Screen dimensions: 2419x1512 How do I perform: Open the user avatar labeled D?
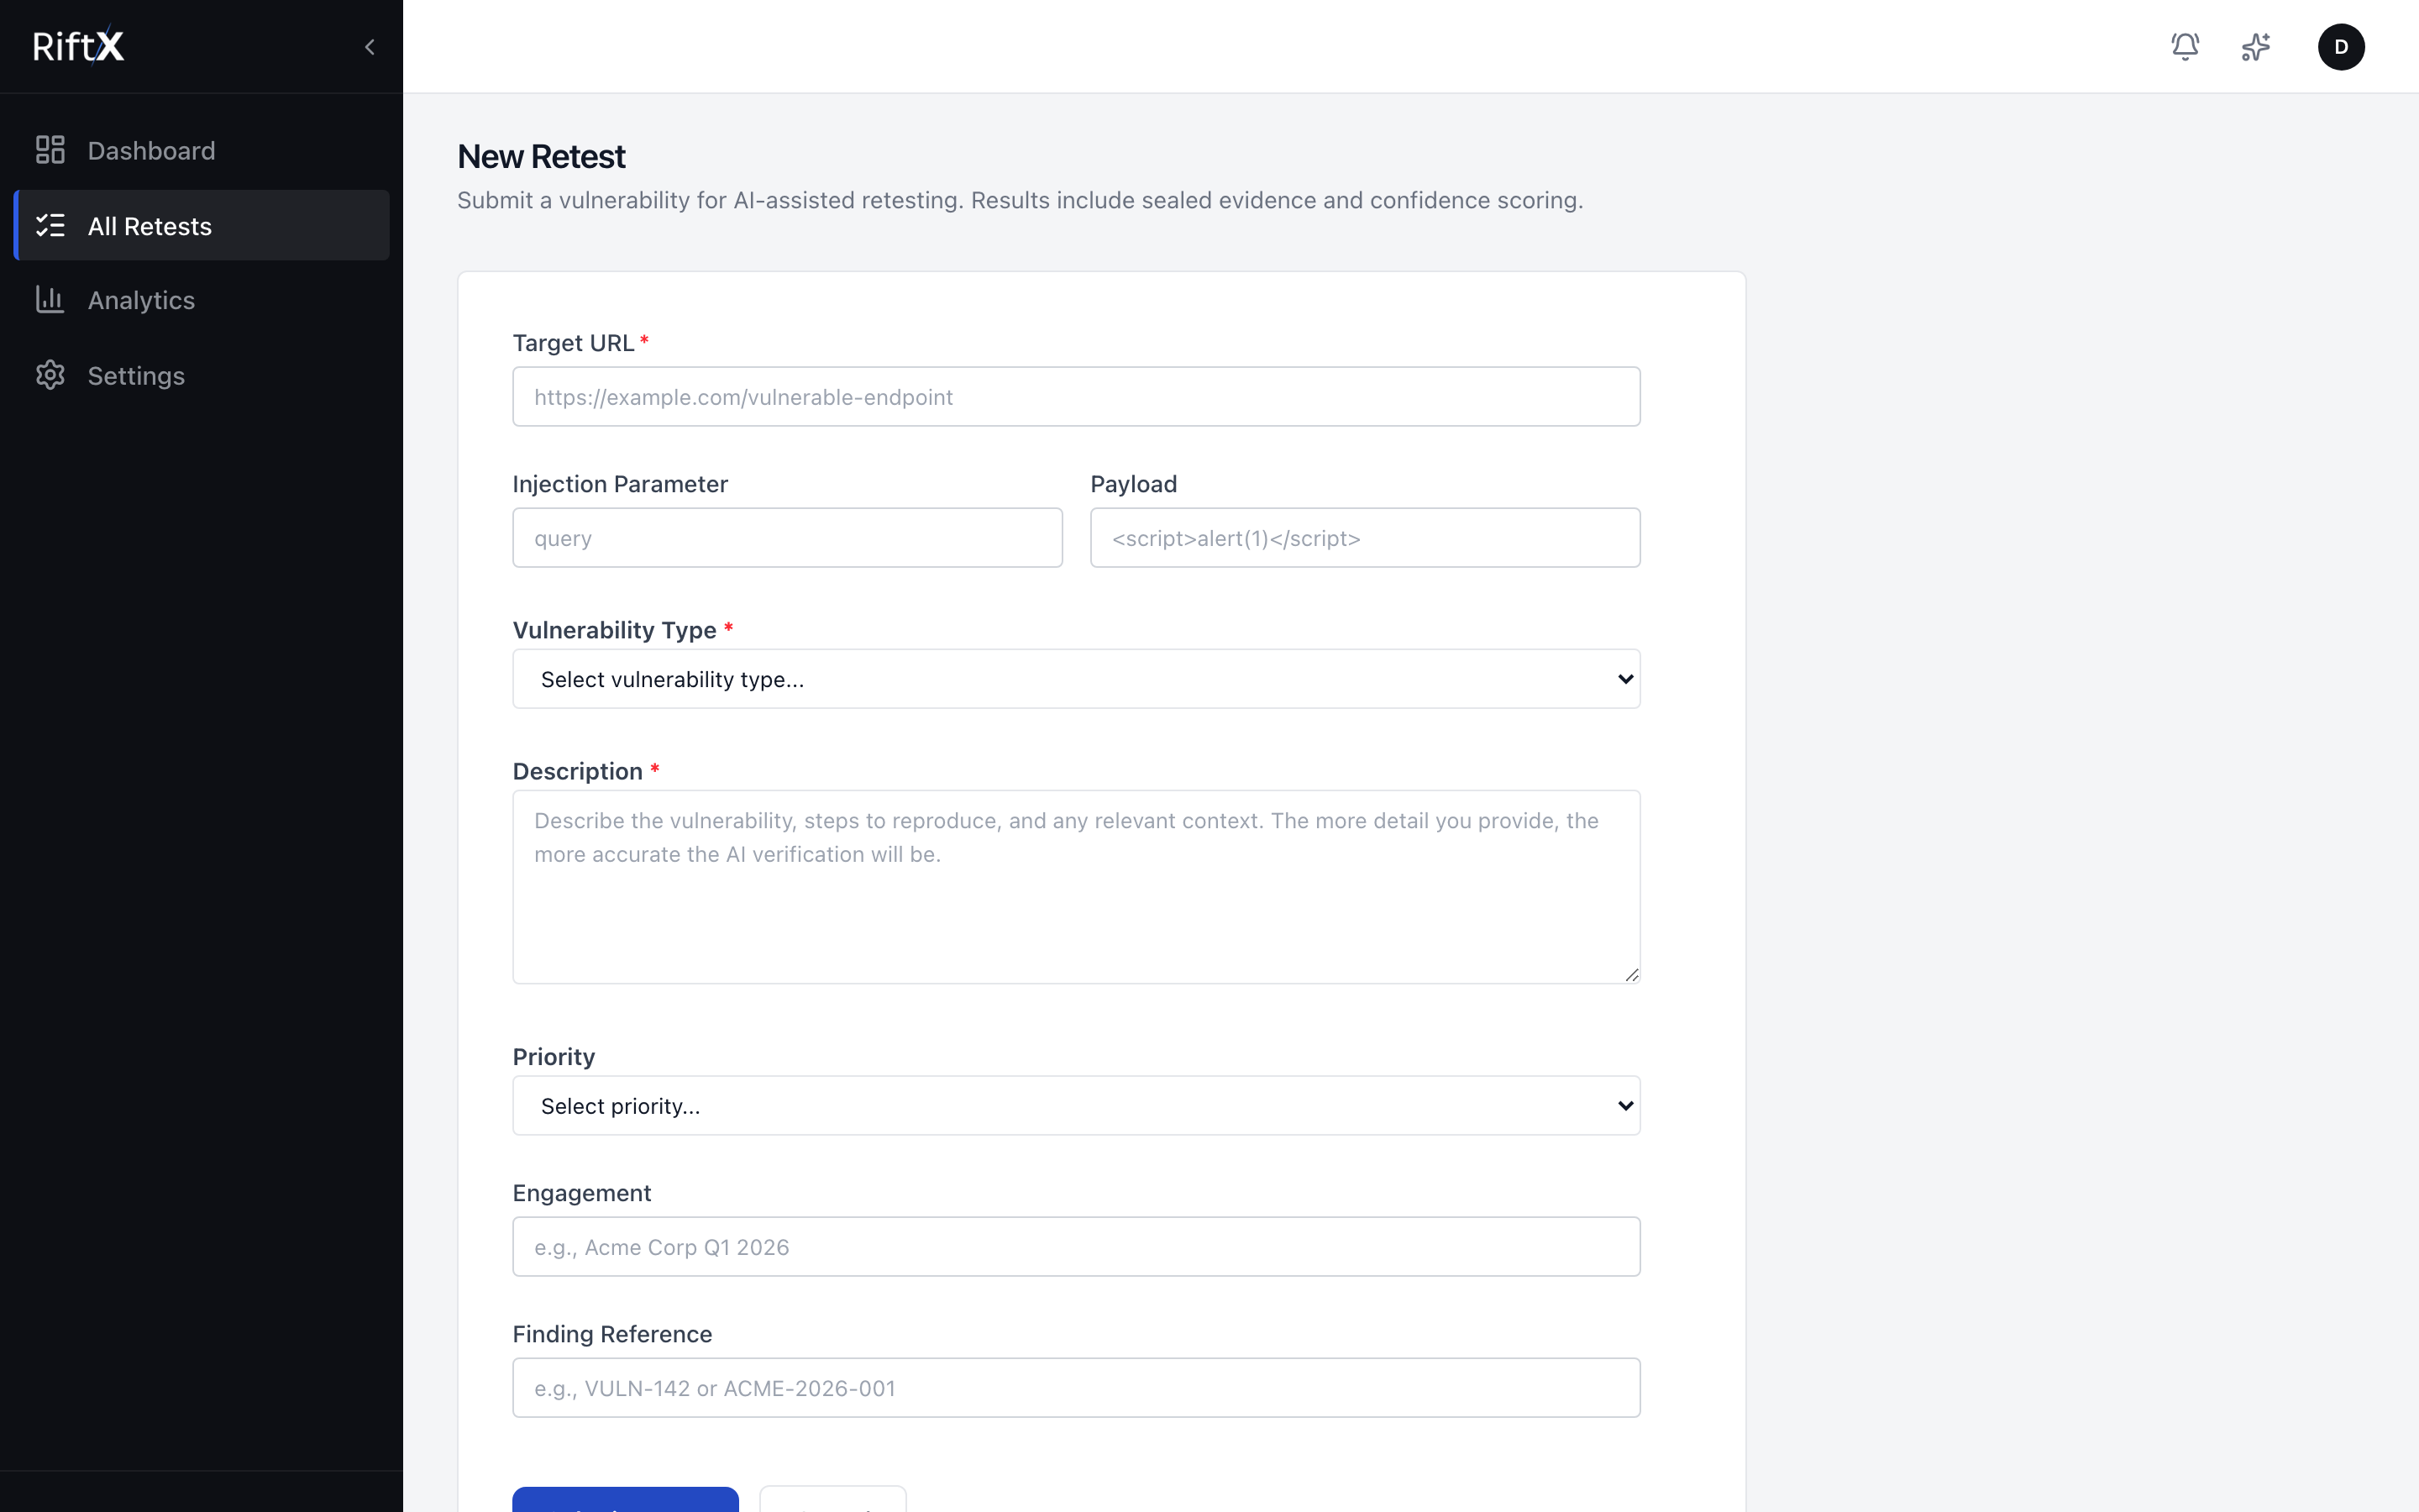pos(2341,46)
